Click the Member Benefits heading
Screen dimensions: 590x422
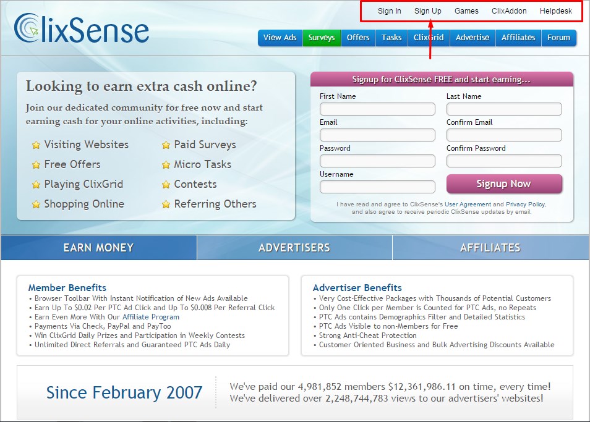[67, 288]
